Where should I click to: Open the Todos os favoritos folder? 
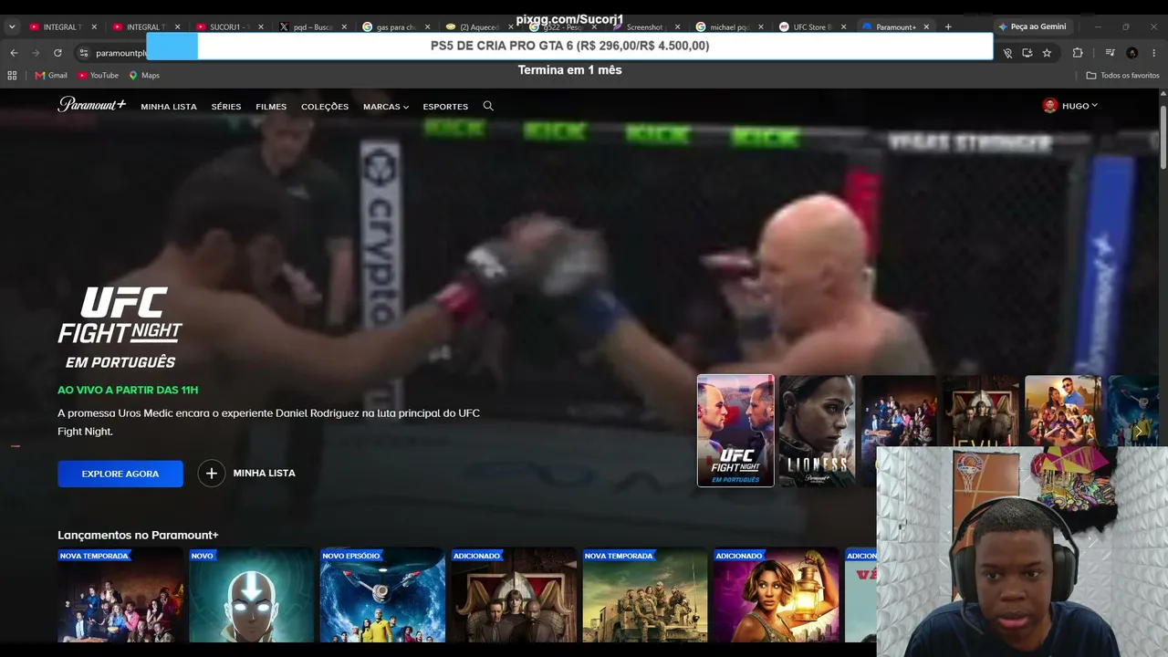pos(1122,76)
